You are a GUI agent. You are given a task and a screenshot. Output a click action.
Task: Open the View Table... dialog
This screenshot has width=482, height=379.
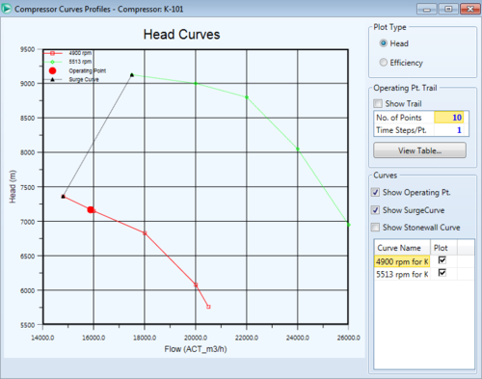[x=419, y=150]
